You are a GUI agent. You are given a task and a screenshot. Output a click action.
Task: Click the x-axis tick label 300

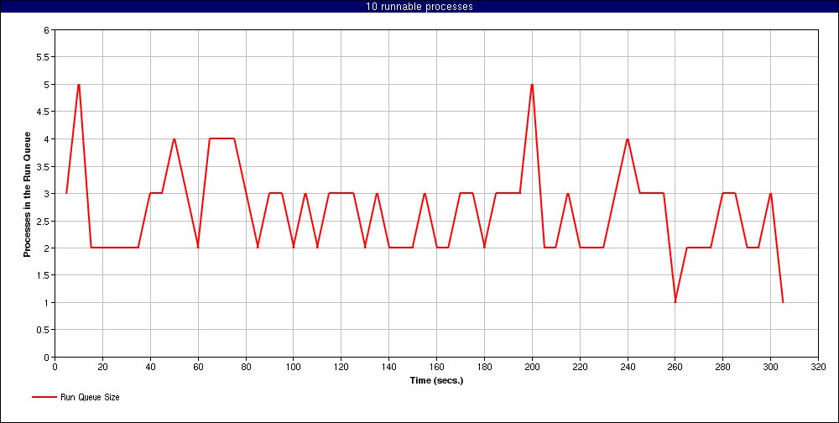770,368
